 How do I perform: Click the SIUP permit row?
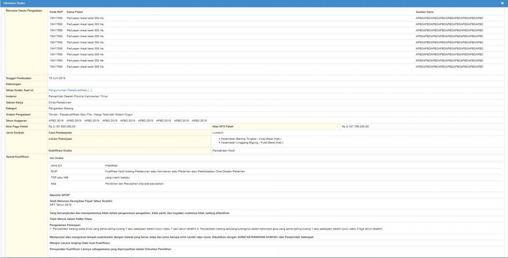point(54,171)
